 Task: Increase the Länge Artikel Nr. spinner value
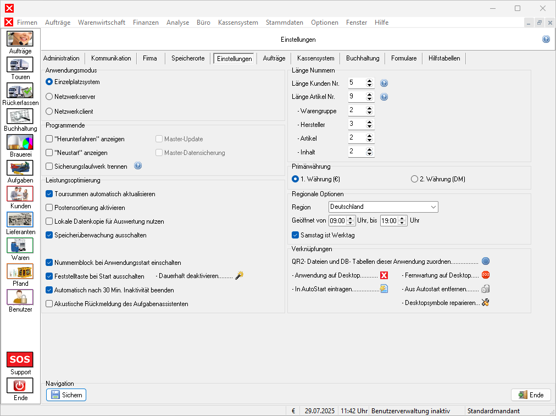click(370, 94)
